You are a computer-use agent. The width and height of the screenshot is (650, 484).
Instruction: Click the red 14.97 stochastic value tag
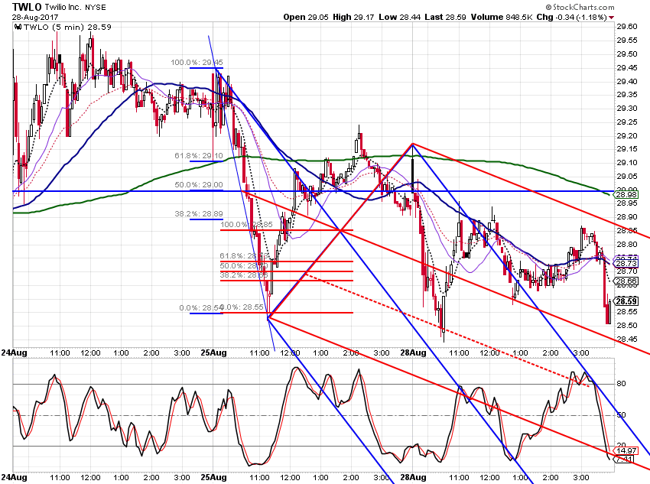tap(626, 450)
